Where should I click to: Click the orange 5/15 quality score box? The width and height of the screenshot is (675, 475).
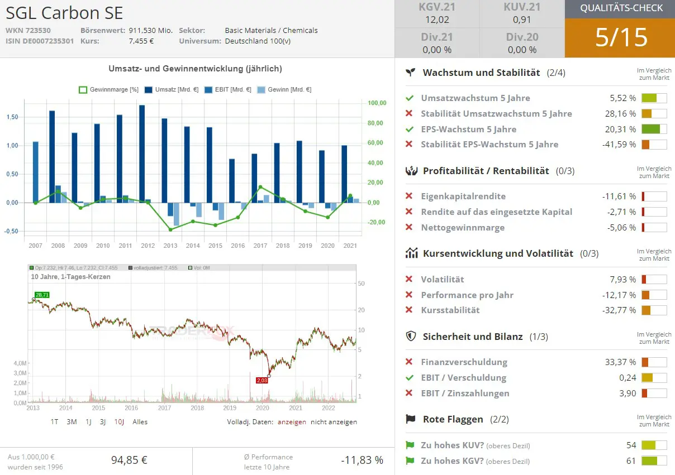pos(620,37)
